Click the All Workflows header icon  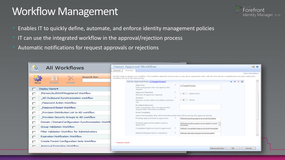[x=35, y=68]
